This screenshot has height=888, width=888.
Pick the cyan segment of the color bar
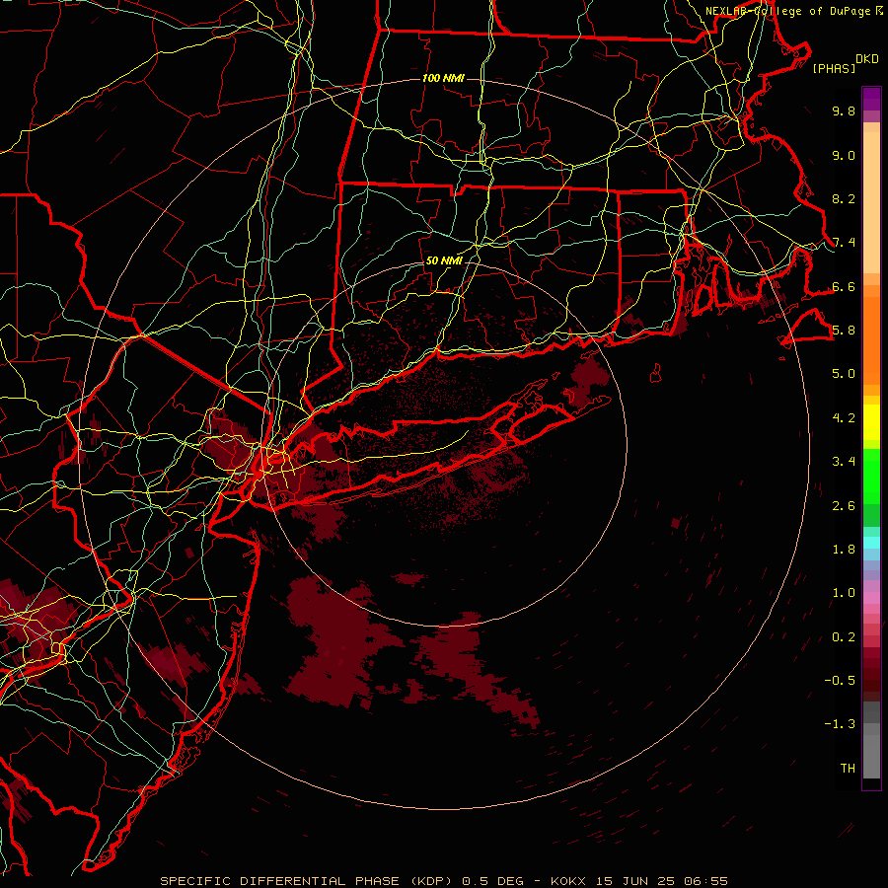click(871, 543)
